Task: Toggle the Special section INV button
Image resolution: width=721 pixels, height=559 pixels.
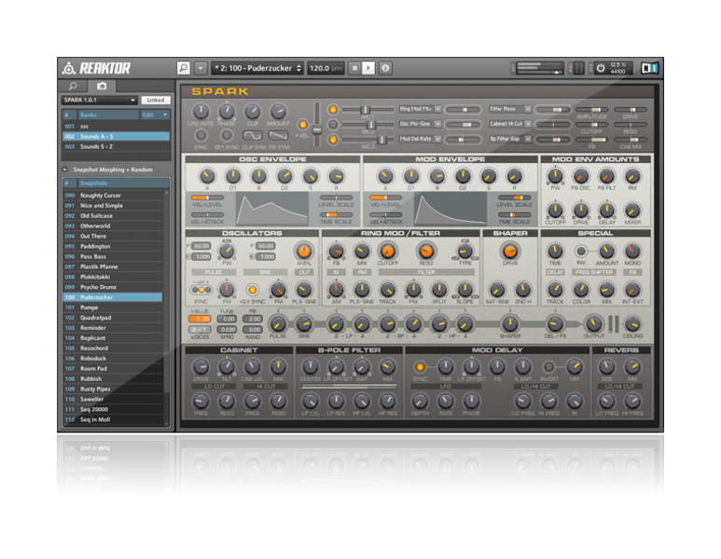Action: click(581, 252)
